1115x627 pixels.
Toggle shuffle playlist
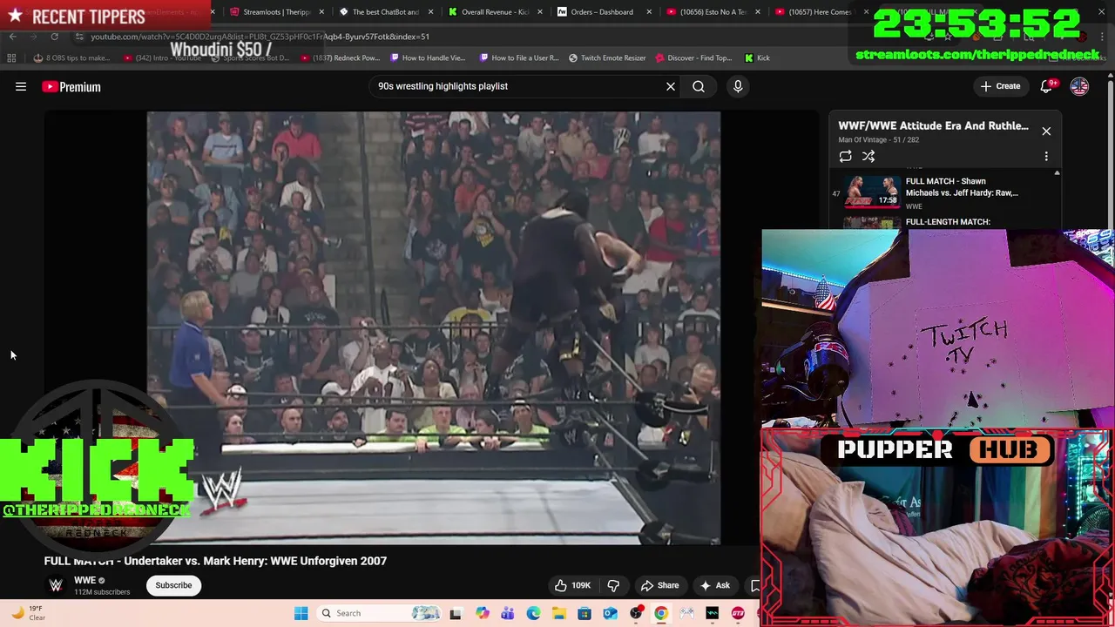click(868, 157)
